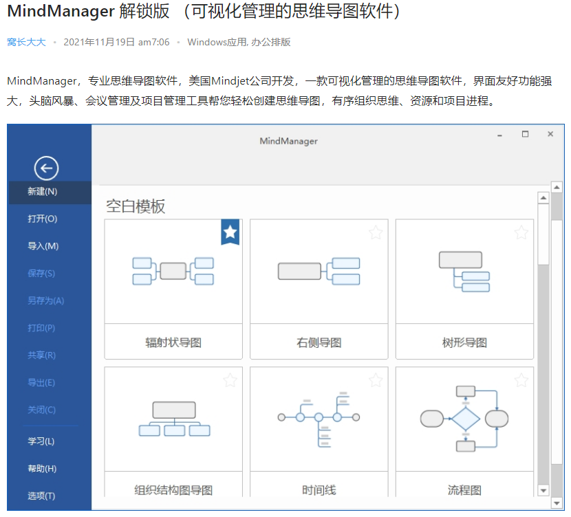
Task: Click outer scrollbar up arrow
Action: [557, 188]
